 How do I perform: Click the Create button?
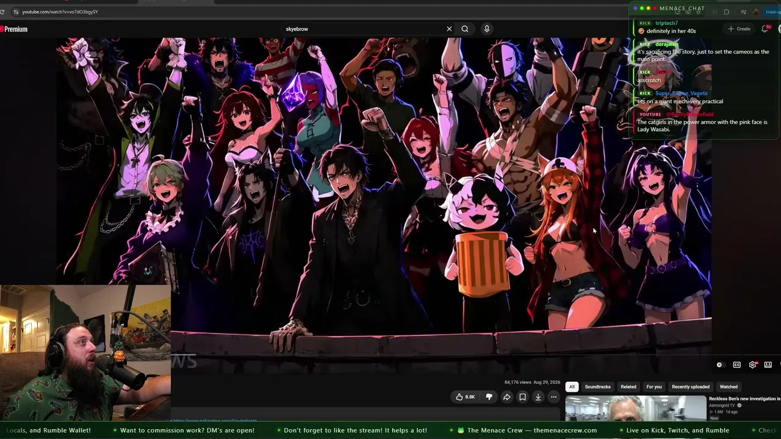[x=739, y=29]
